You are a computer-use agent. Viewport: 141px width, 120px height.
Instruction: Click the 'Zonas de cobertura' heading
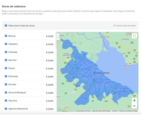[14, 6]
